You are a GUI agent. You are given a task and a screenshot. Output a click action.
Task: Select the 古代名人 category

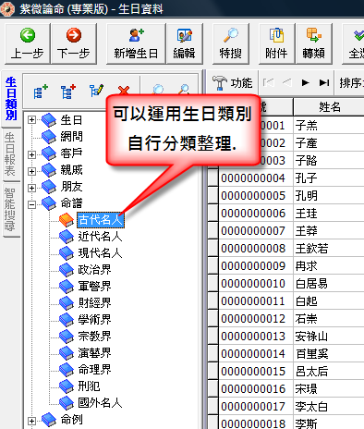click(x=101, y=220)
